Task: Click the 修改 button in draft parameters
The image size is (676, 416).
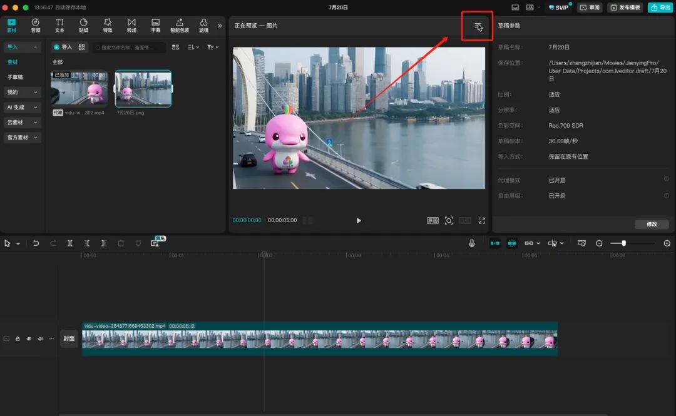Action: pos(651,225)
